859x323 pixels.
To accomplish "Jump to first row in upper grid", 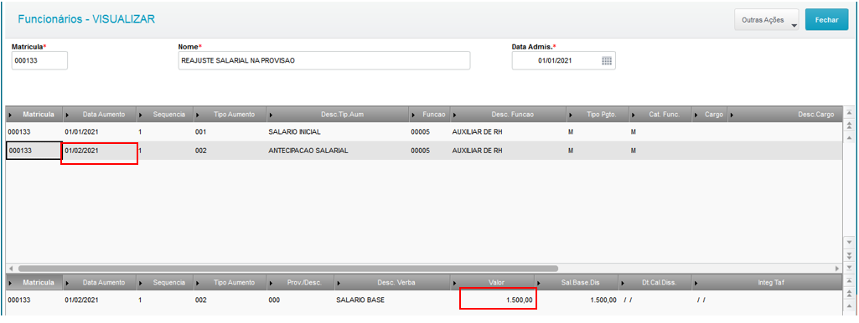I will 849,113.
